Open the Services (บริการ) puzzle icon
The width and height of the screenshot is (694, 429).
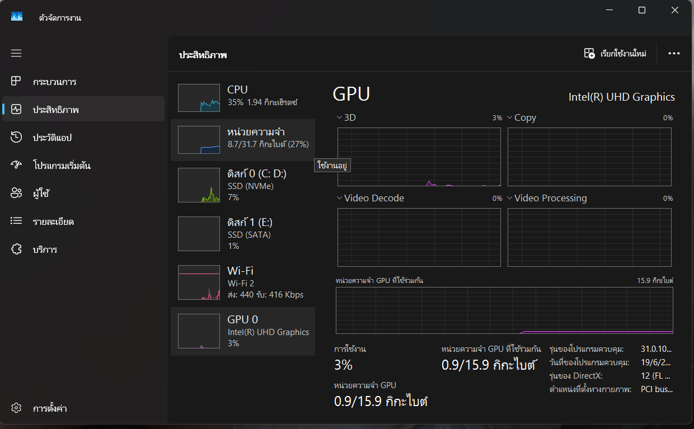pos(16,249)
